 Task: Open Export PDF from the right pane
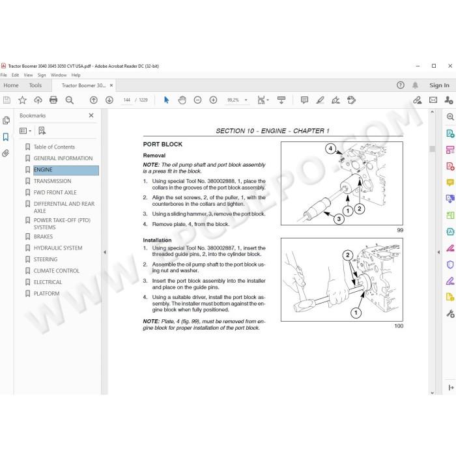pos(450,134)
